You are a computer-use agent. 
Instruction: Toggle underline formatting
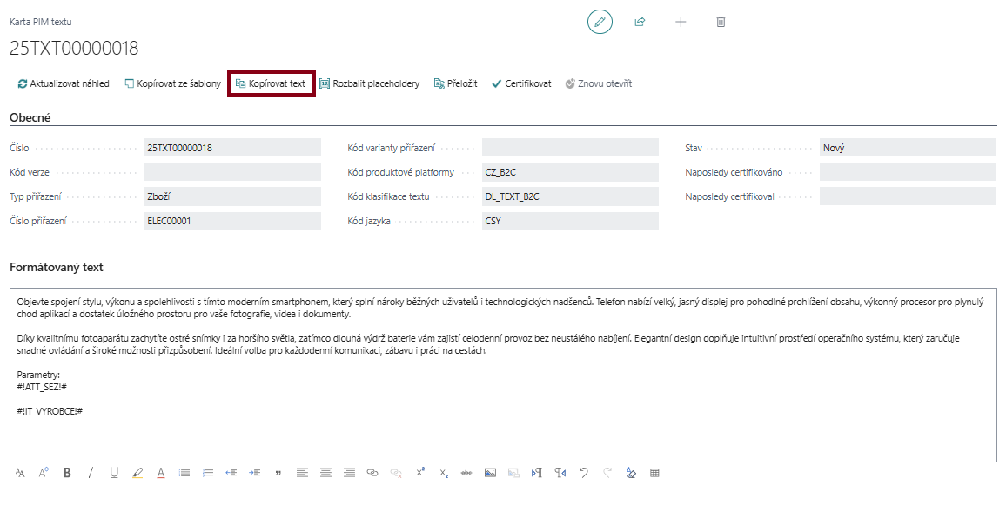[114, 473]
